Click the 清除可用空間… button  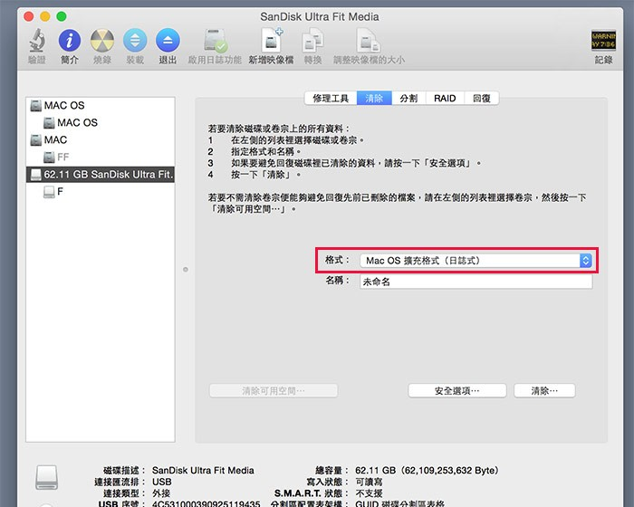click(274, 390)
